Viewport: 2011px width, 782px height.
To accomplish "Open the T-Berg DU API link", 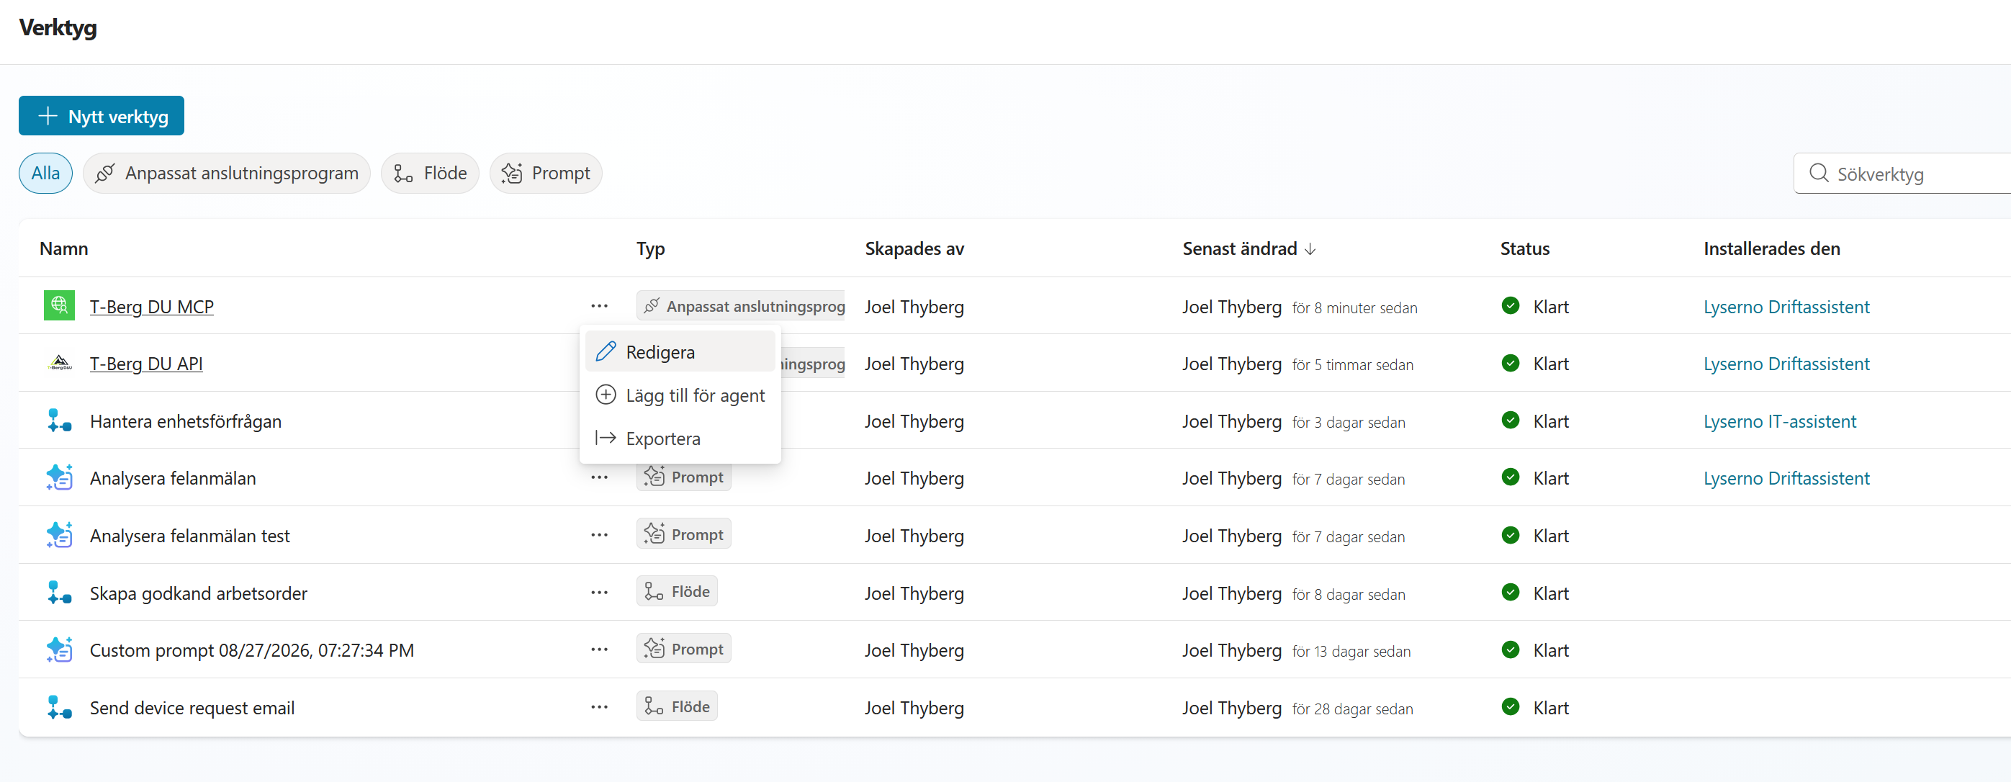I will point(146,364).
